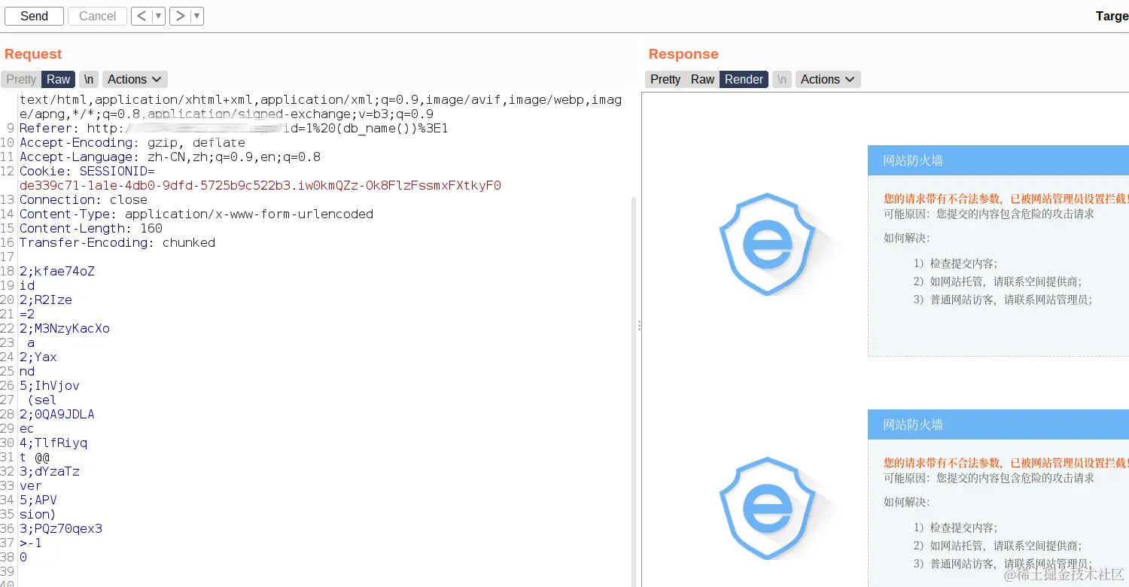The width and height of the screenshot is (1129, 587).
Task: Toggle \n button in Response panel
Action: (x=782, y=79)
